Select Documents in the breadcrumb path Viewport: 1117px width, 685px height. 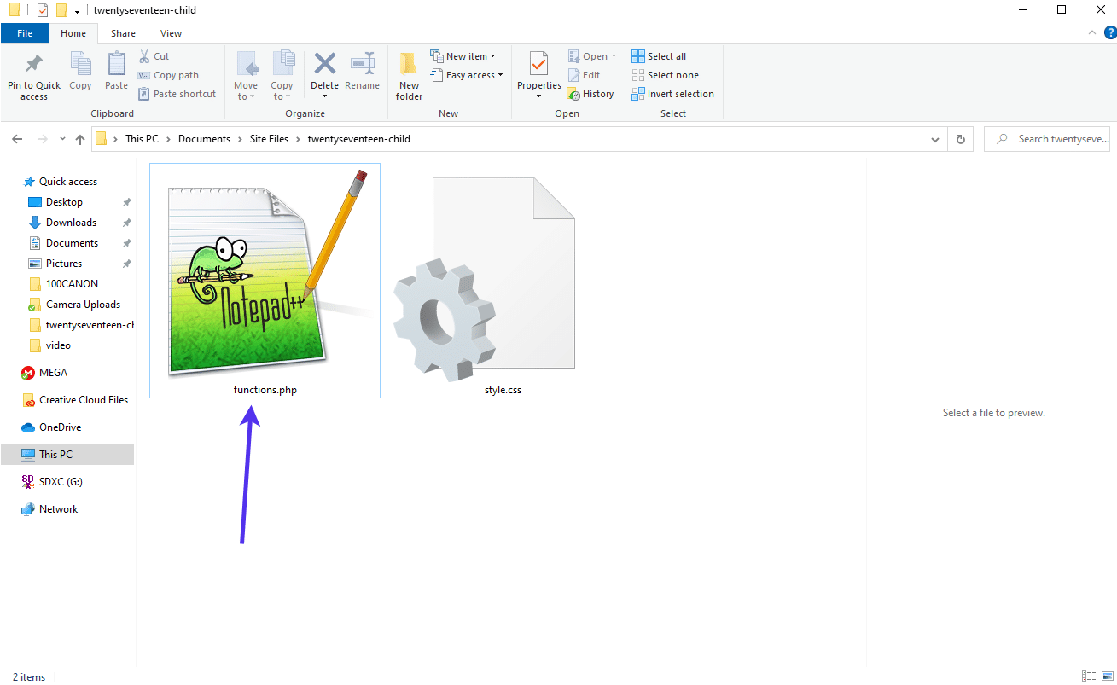click(204, 139)
